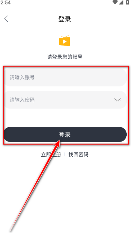Open the 找回密码 recover password link
Screen dimensions: 131x233
[78, 155]
